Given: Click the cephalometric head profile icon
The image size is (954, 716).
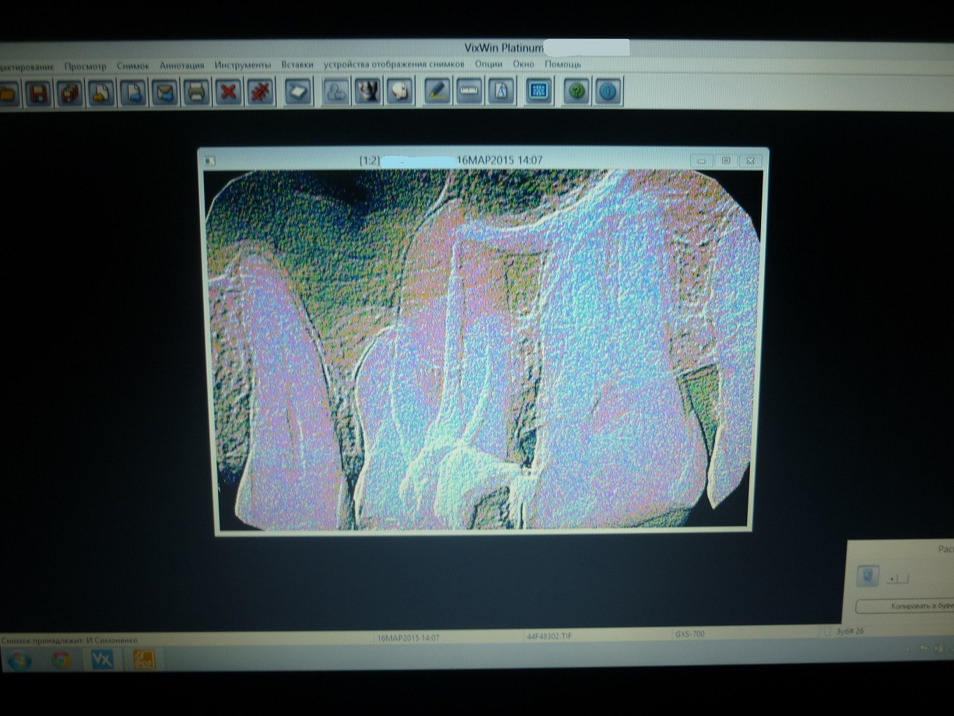Looking at the screenshot, I should pyautogui.click(x=400, y=92).
